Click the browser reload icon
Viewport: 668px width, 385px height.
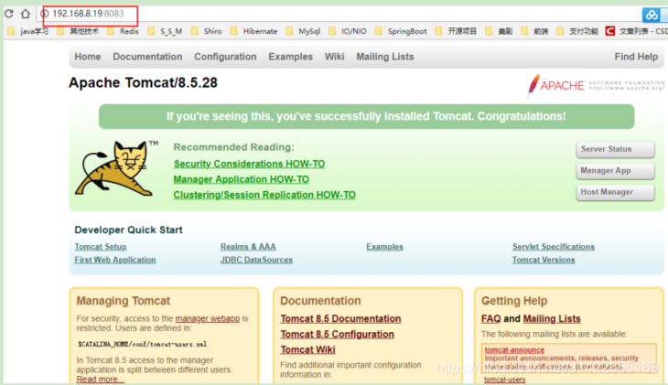(8, 14)
